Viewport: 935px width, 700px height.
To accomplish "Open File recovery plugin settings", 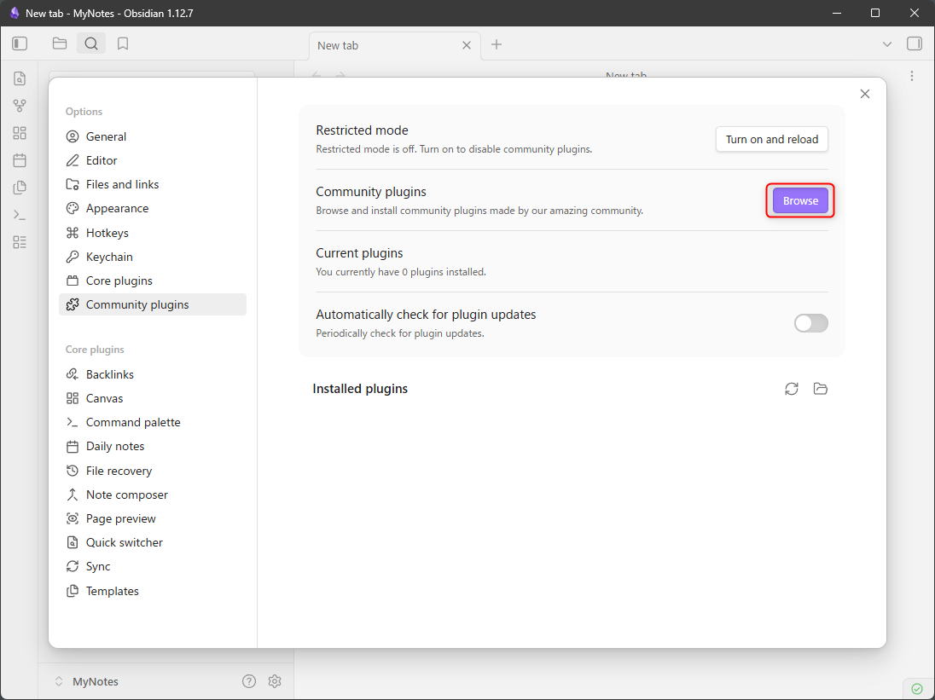I will tap(153, 471).
